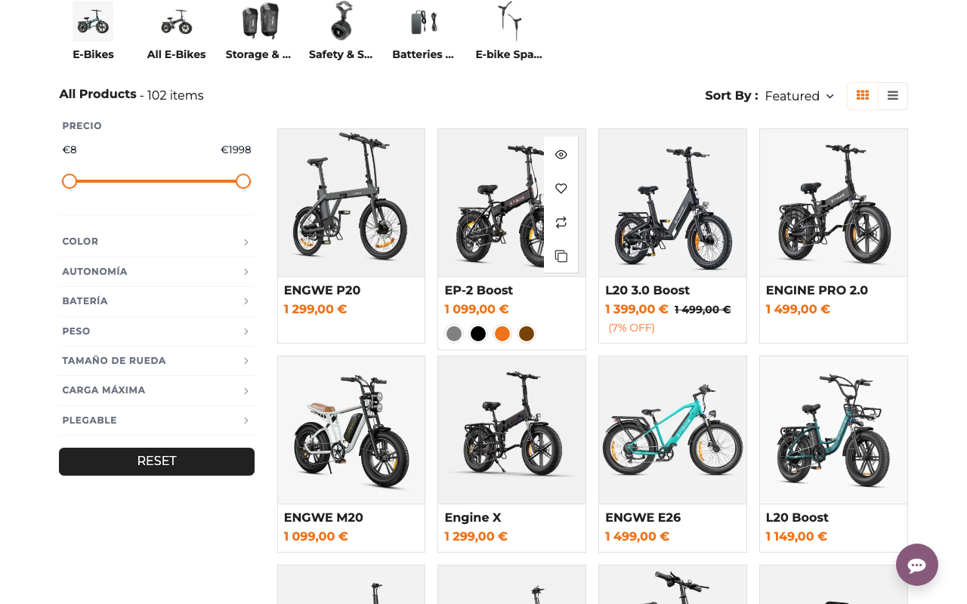Expand the PLEGABLE filter section

(156, 420)
